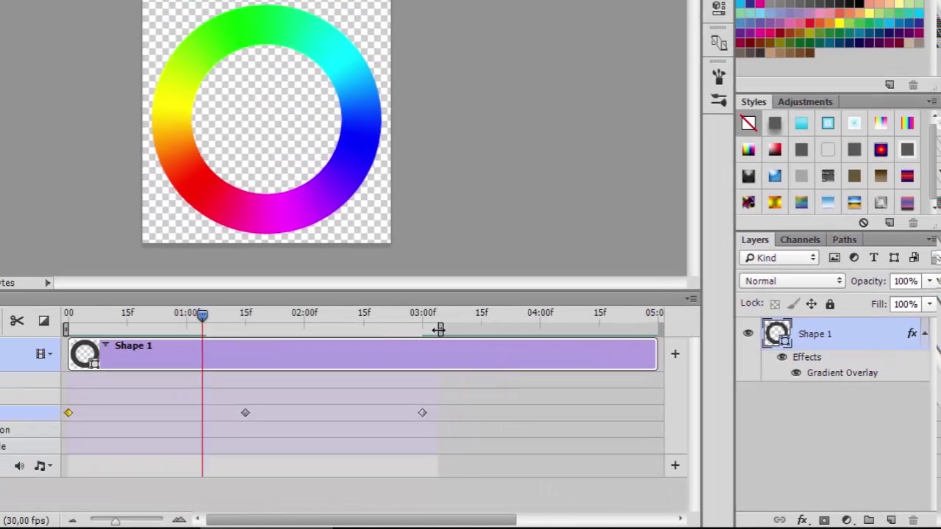The image size is (941, 529).
Task: Open the Normal blend mode dropdown
Action: (792, 281)
